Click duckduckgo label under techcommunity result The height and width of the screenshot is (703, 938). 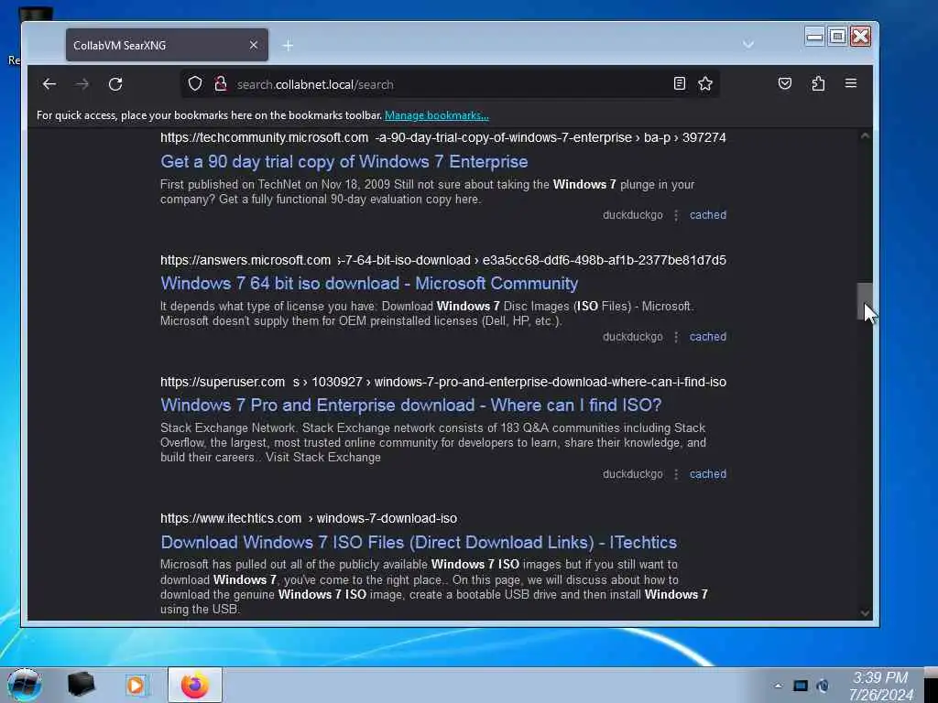pyautogui.click(x=632, y=215)
